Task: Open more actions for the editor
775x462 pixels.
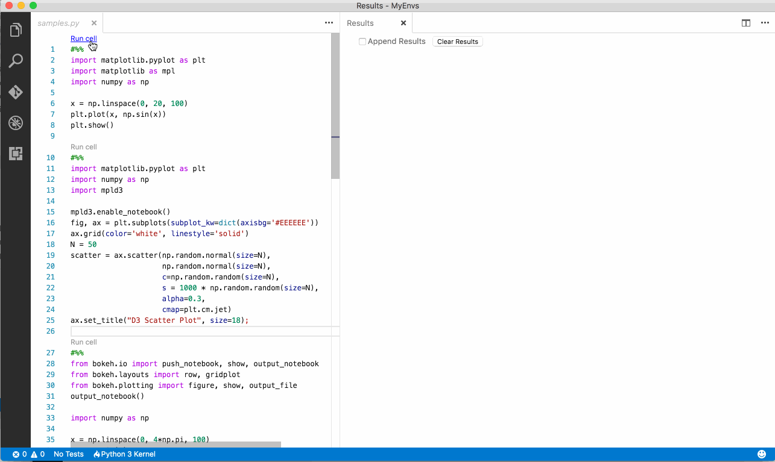Action: point(328,22)
